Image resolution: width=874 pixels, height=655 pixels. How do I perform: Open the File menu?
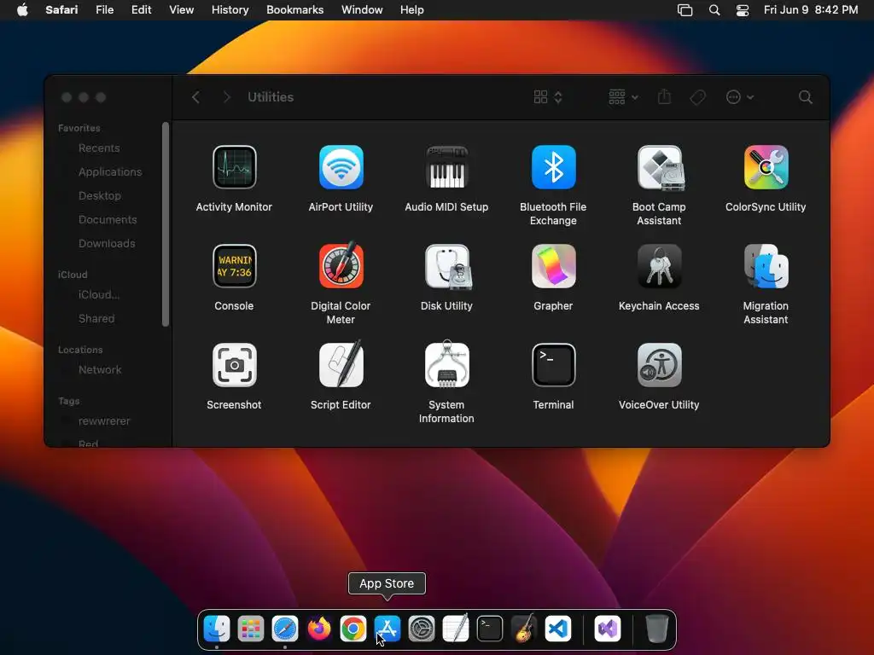click(104, 10)
